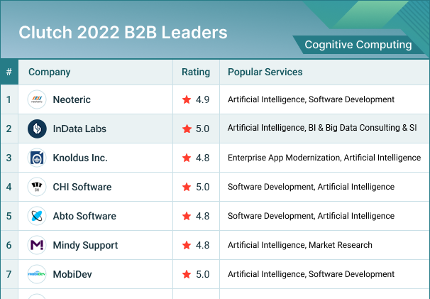Click Knoldus Inc.'s 4.8 rating value
The width and height of the screenshot is (430, 299).
[203, 158]
